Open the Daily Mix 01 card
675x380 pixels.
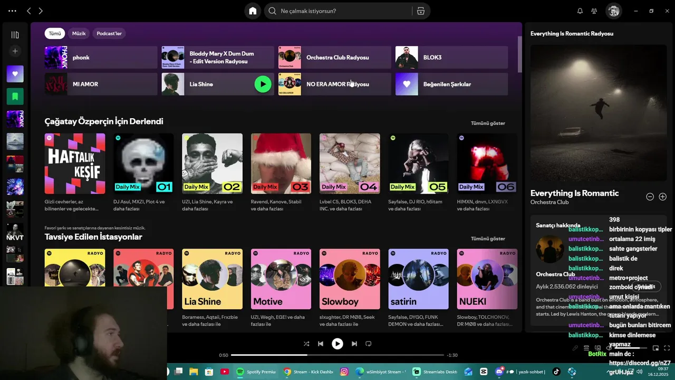pos(143,173)
